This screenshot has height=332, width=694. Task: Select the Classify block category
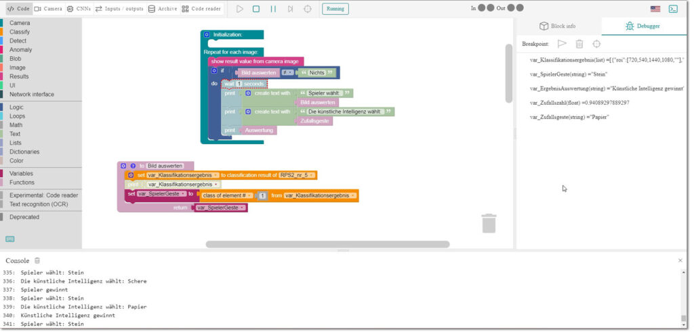pyautogui.click(x=20, y=32)
